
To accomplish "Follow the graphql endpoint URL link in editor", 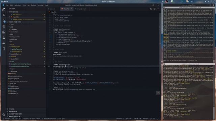I will tap(77, 41).
